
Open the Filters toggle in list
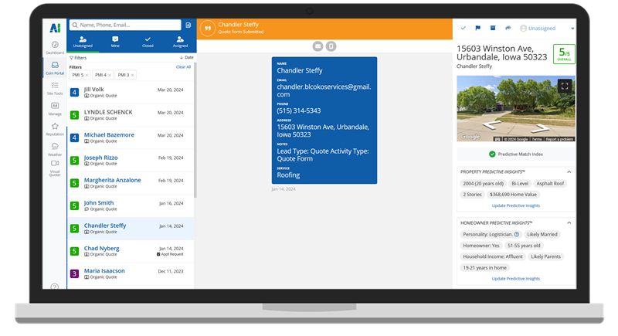78,57
